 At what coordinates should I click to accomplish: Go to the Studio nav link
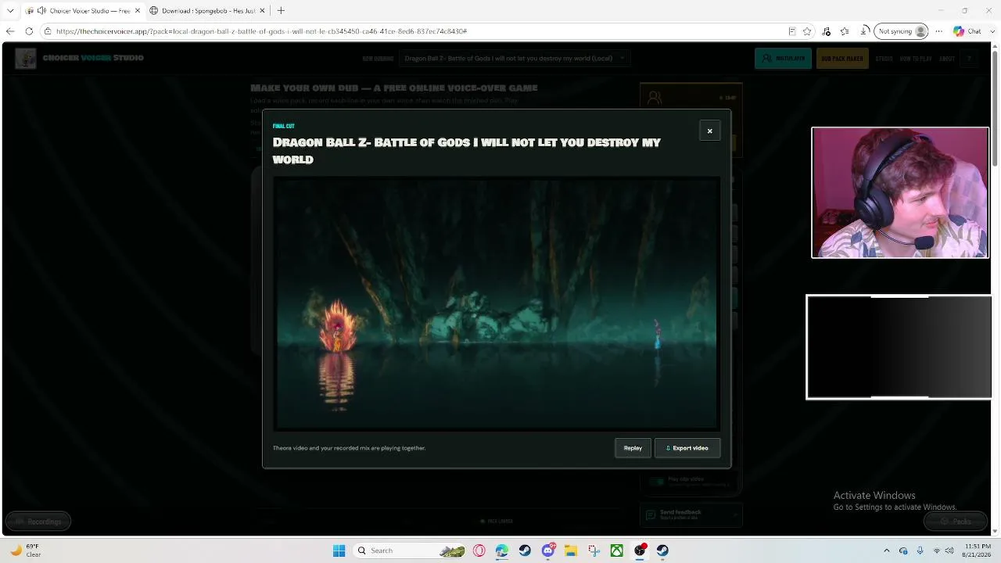tap(884, 59)
